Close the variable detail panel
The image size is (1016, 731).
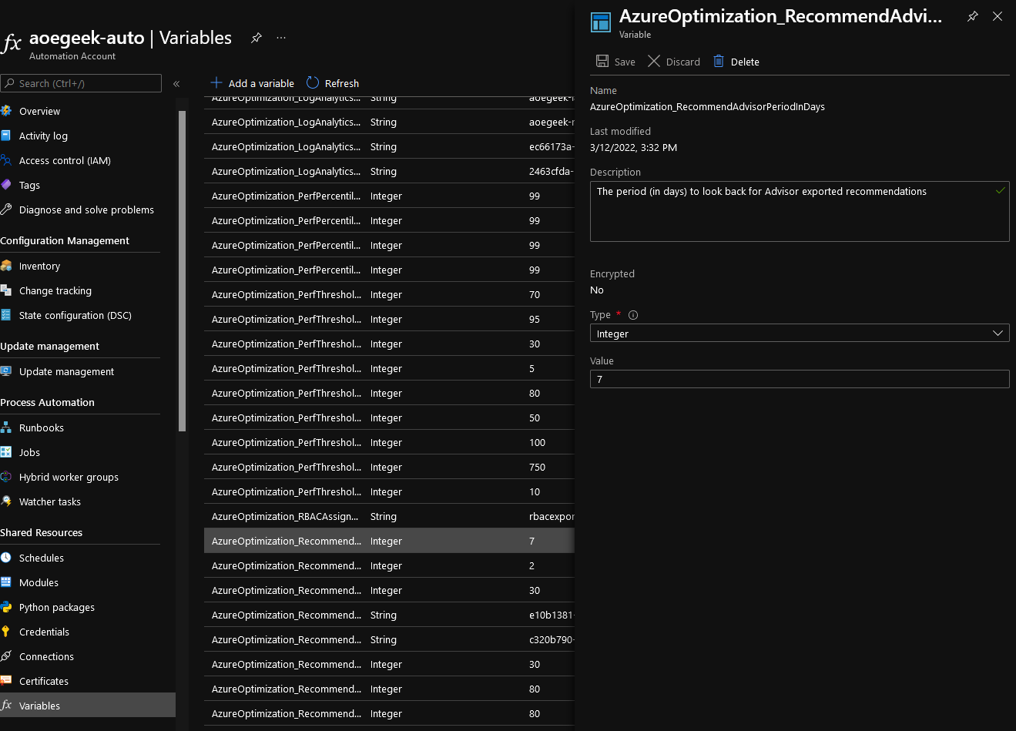pos(998,16)
